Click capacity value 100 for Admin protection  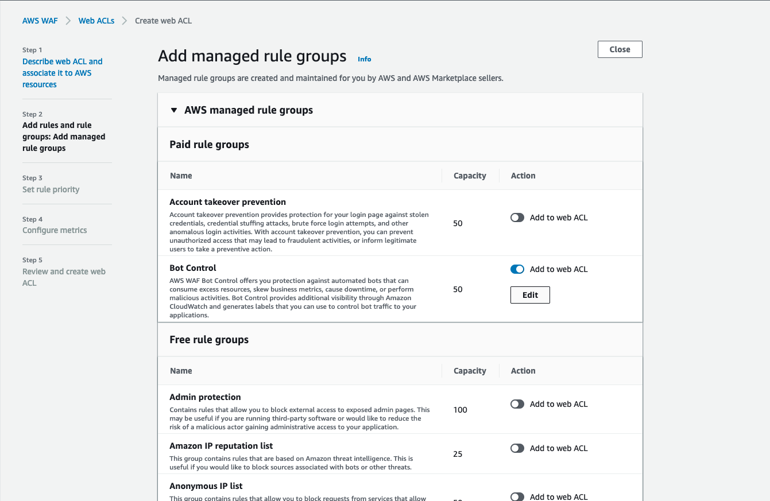click(461, 410)
